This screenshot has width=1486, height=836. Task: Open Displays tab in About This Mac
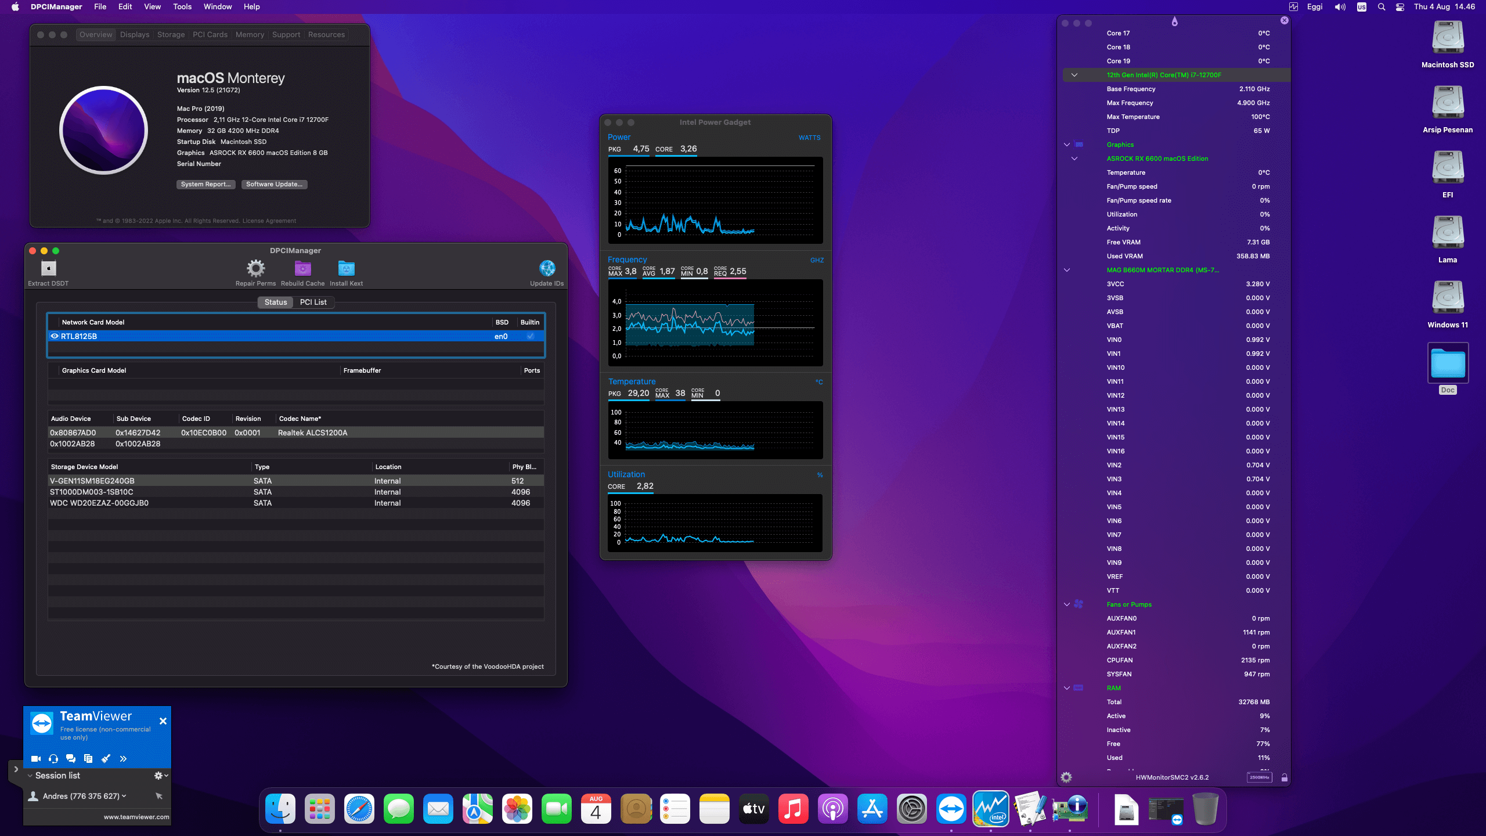(x=135, y=35)
